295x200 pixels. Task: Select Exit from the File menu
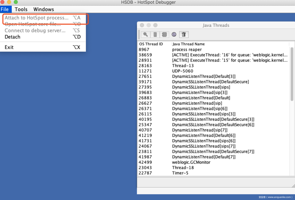pyautogui.click(x=43, y=47)
